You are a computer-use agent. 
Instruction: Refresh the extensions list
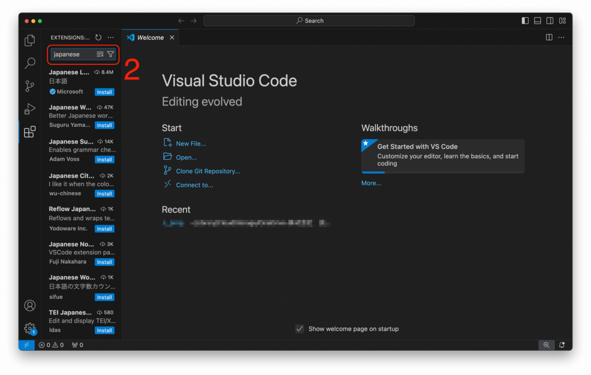(x=98, y=37)
